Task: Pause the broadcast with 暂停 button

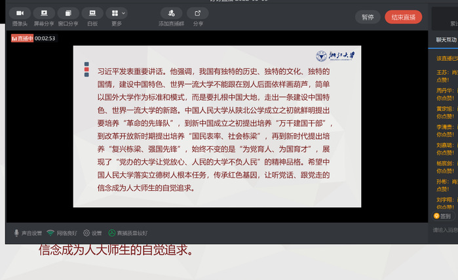Action: (368, 17)
